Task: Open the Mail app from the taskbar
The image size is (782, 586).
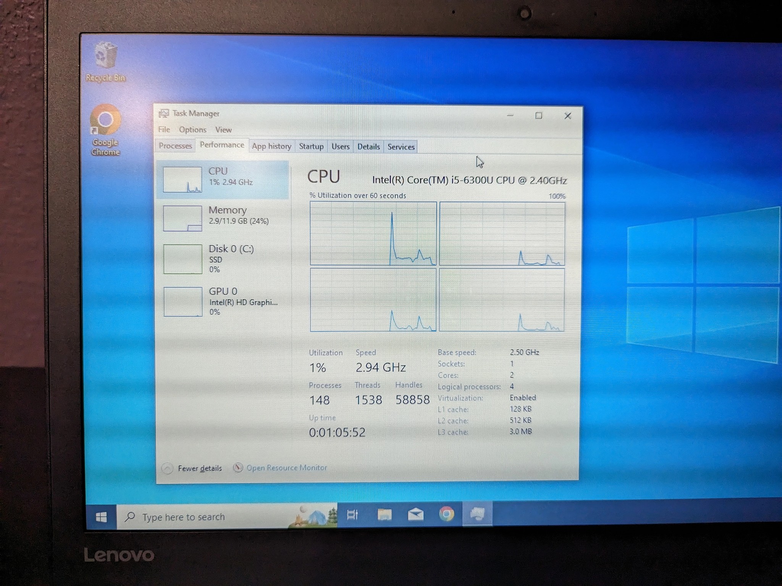Action: [415, 515]
